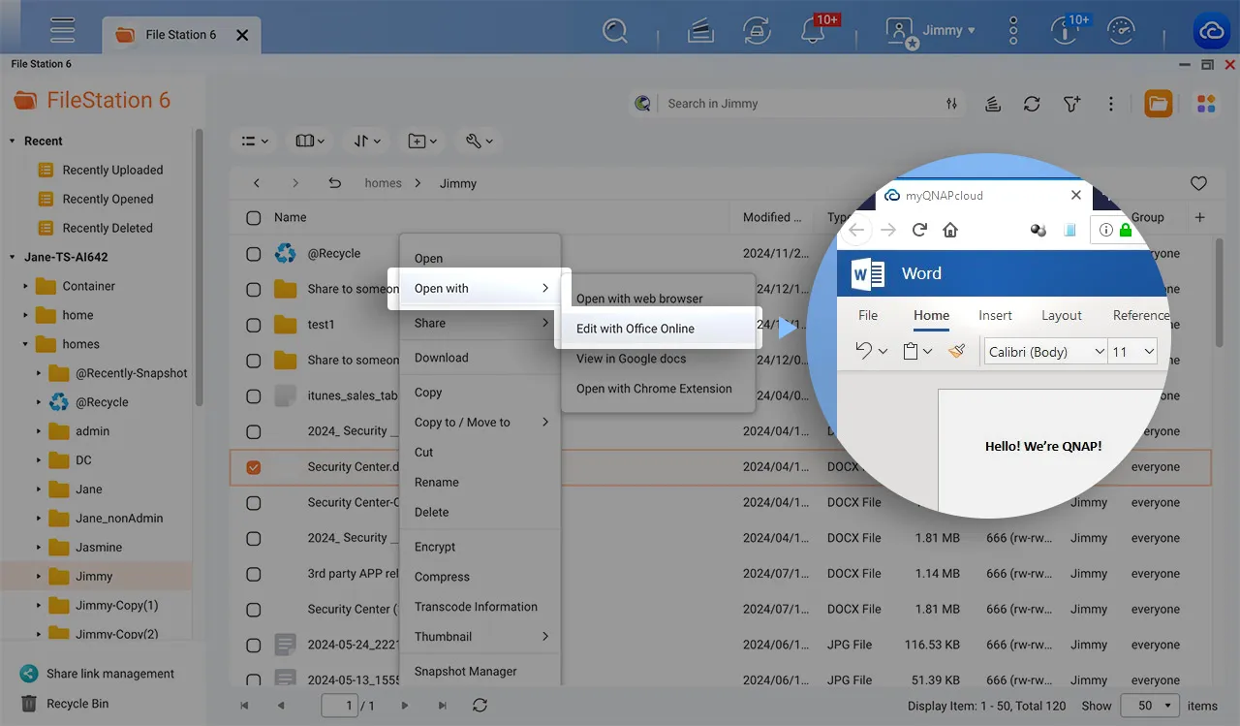Check the itunes_sales_tab row checkbox

253,395
